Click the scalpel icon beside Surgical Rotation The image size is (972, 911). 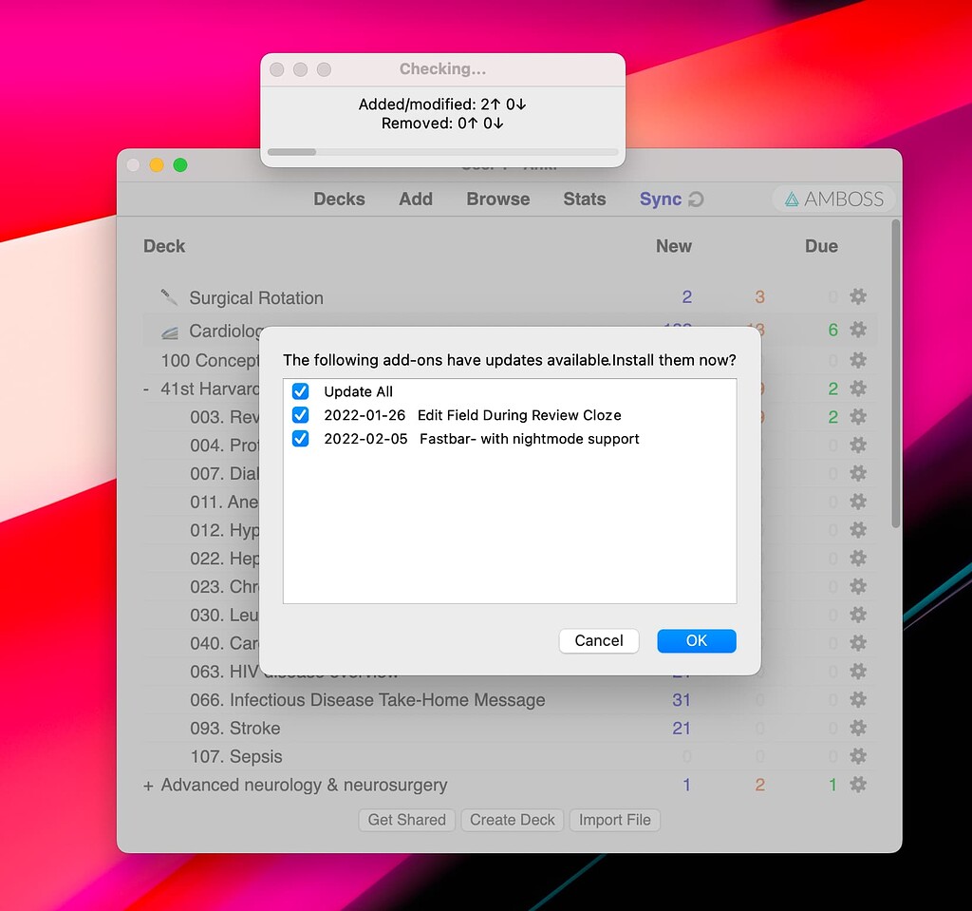tap(169, 296)
